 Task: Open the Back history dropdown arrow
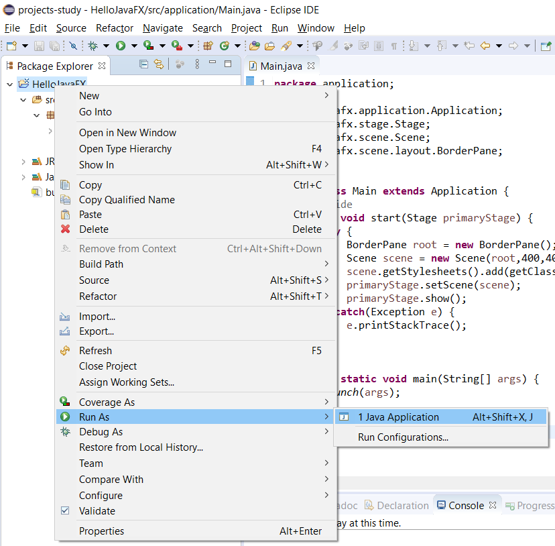pos(499,46)
